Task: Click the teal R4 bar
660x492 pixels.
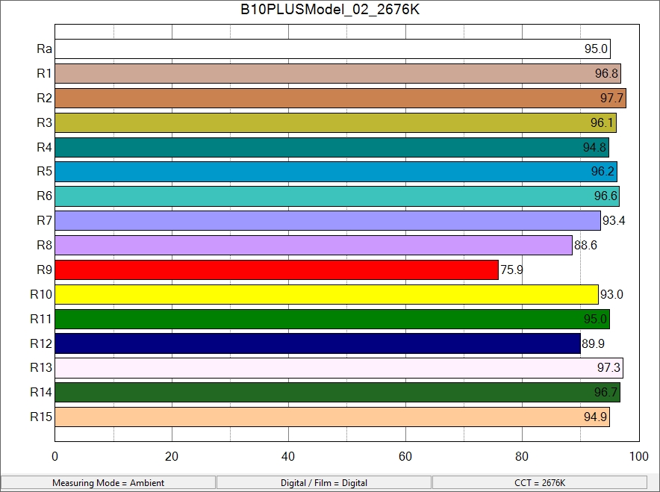Action: [331, 147]
